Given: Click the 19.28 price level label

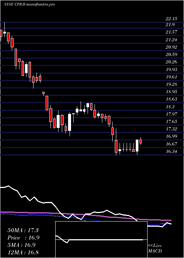Looking at the screenshot, I should tap(171, 84).
